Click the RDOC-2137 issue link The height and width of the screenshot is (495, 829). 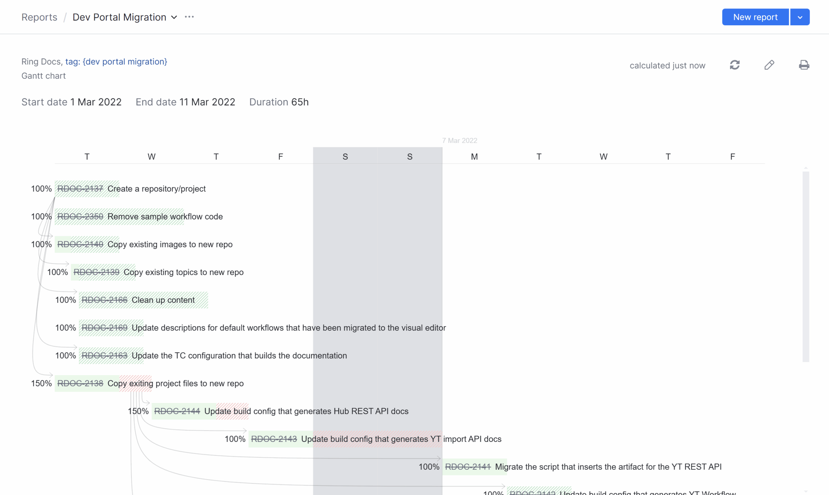(80, 189)
